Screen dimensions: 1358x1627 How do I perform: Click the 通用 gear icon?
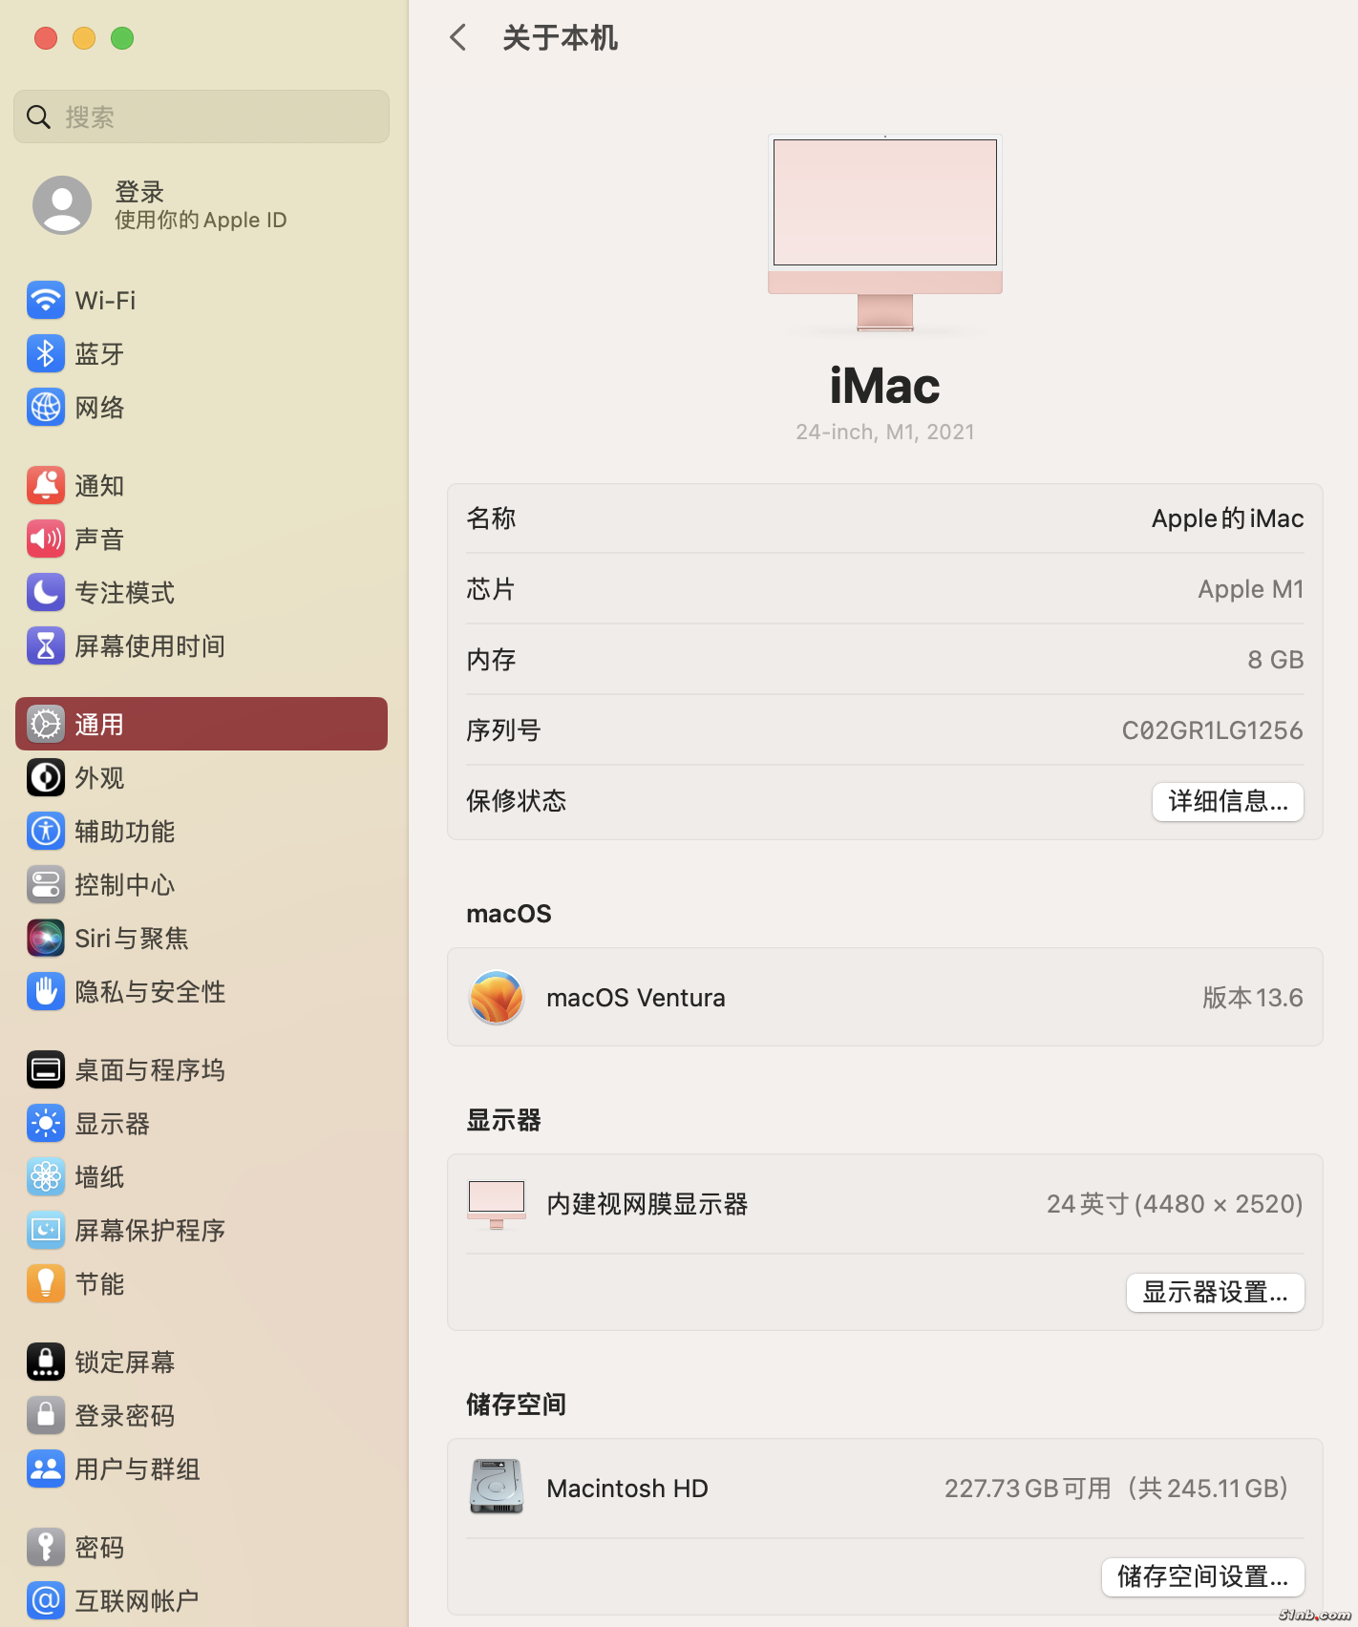(46, 725)
